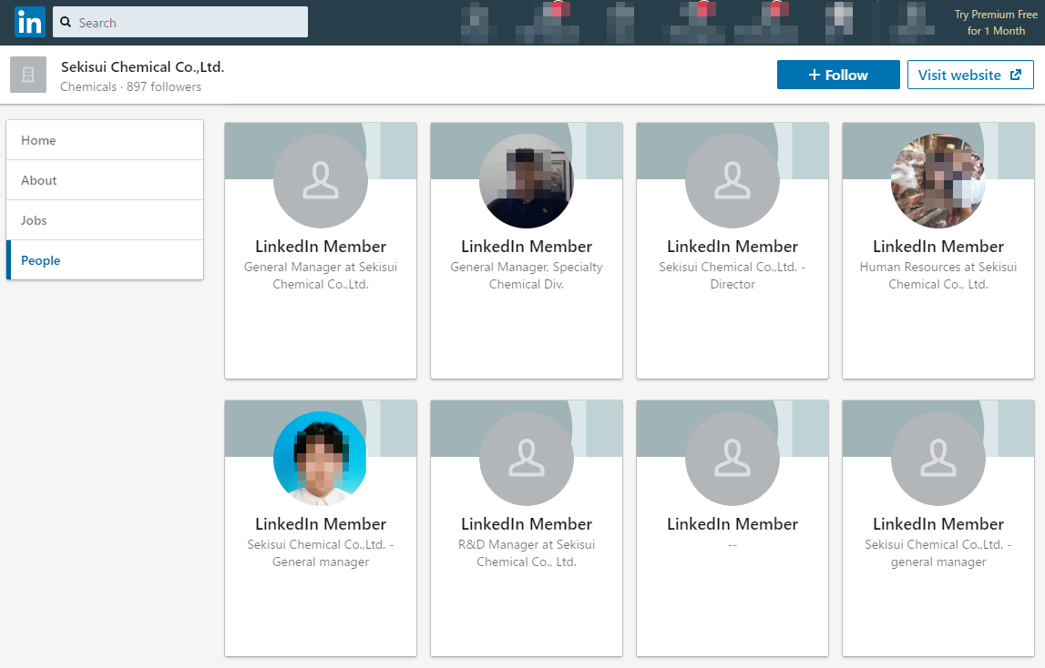Open the Home tab in sidebar
1045x668 pixels.
coord(105,140)
